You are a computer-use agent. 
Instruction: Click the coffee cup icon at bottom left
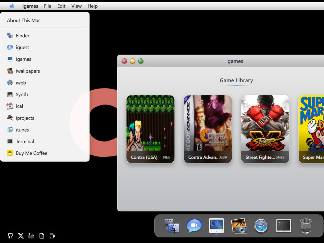52,236
